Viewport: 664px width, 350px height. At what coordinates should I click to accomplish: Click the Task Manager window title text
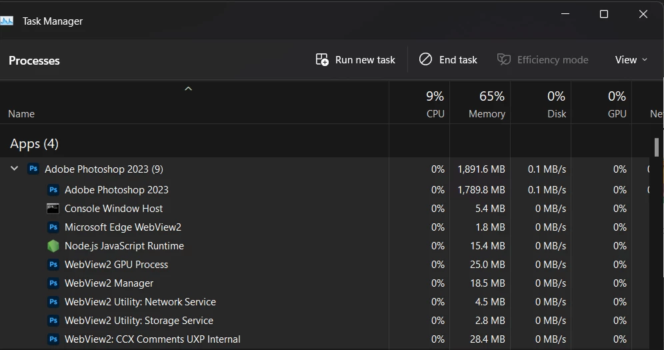(x=53, y=21)
